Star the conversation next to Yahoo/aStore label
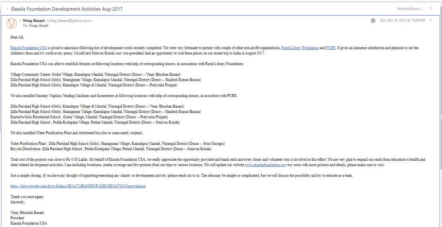Image resolution: width=442 pixels, height=227 pixels. pos(431,8)
